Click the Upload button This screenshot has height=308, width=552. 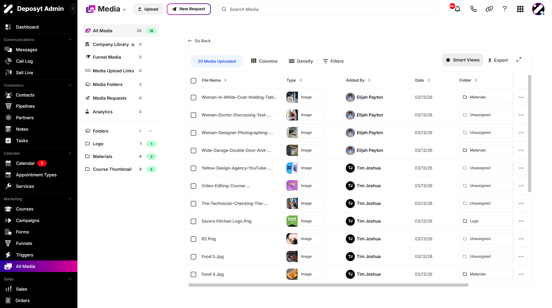point(148,9)
